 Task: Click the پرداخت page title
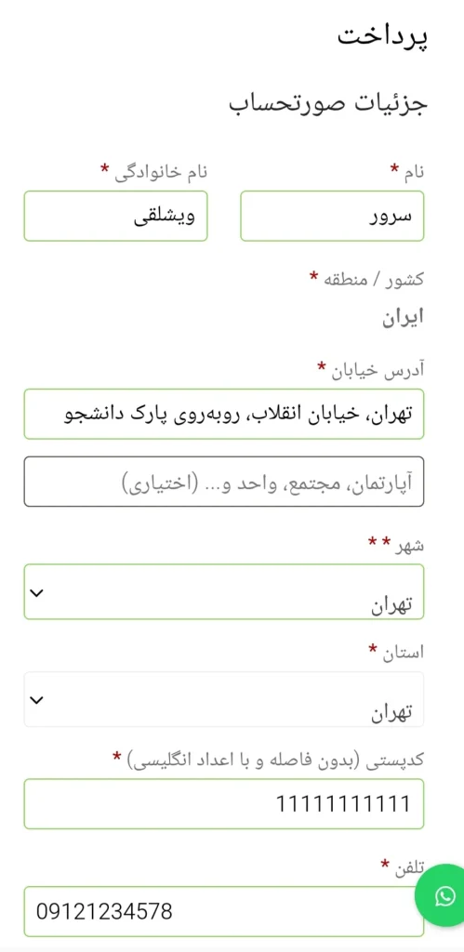coord(382,36)
